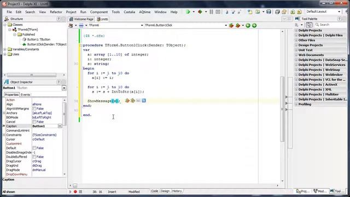This screenshot has height=197, width=350.
Task: Toggle the DoubleBuffered checkbox
Action: [x=34, y=157]
